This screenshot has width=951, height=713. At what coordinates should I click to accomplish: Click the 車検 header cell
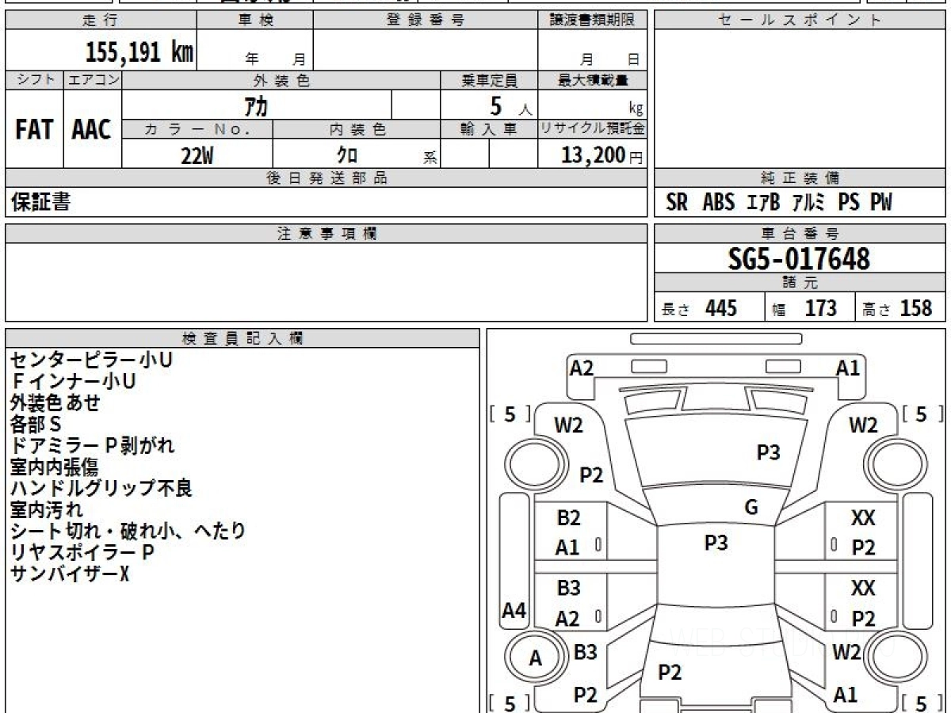pos(254,20)
